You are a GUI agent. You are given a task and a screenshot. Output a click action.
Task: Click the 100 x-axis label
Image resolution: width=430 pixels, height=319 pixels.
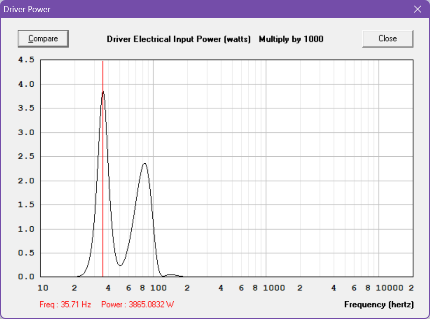(159, 288)
